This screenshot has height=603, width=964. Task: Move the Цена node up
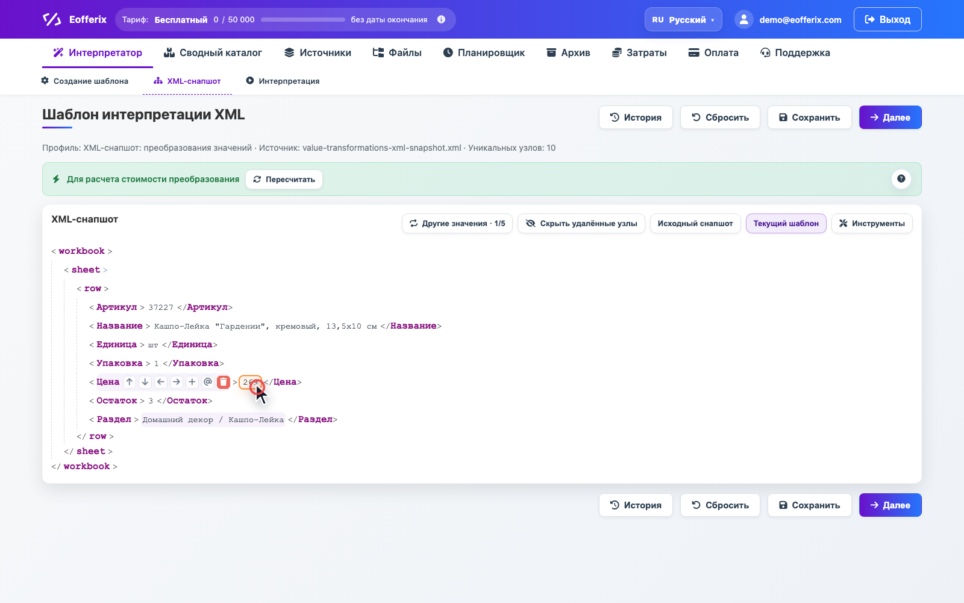(130, 382)
